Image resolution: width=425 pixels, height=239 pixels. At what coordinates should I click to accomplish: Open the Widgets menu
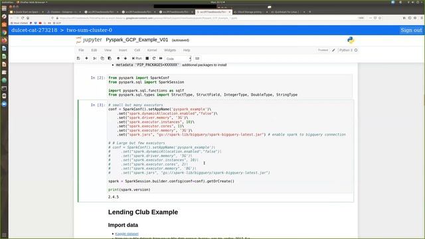tap(170, 50)
